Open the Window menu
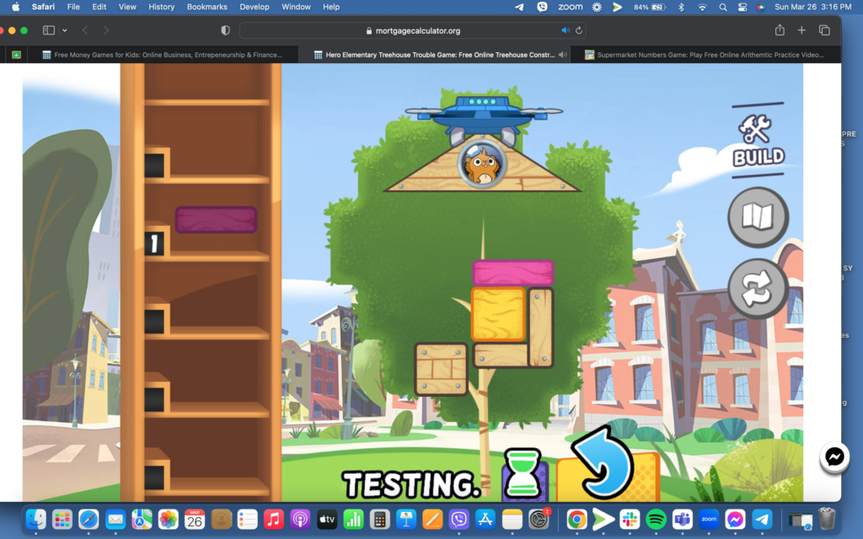Image resolution: width=863 pixels, height=539 pixels. click(296, 7)
